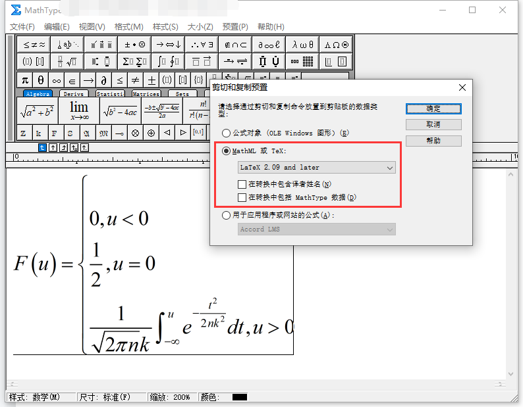Insert the partial derivative symbol ∂

pos(104,80)
